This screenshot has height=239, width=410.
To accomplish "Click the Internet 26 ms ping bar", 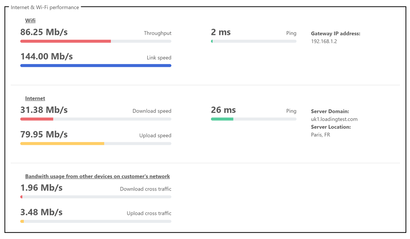I will 254,119.
